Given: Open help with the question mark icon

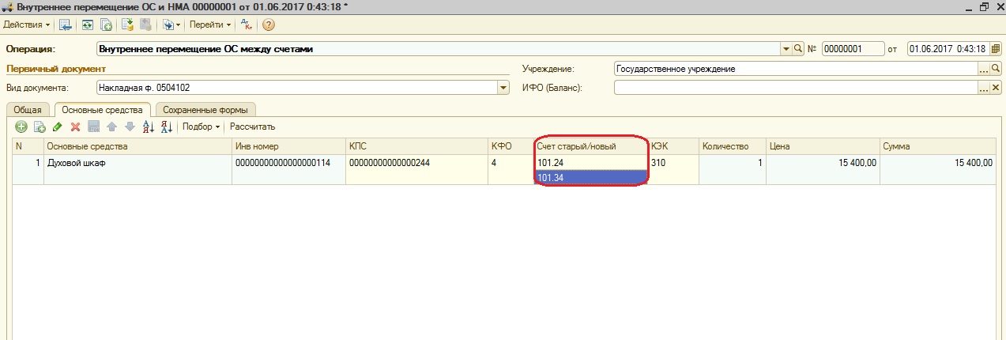Looking at the screenshot, I should pyautogui.click(x=268, y=25).
